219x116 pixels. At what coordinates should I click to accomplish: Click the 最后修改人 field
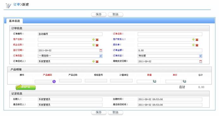pyautogui.click(x=70, y=105)
